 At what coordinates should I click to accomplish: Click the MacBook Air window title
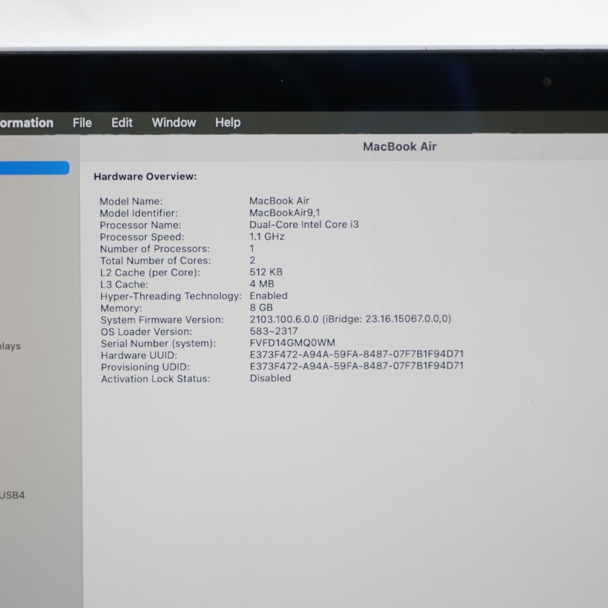(x=400, y=146)
